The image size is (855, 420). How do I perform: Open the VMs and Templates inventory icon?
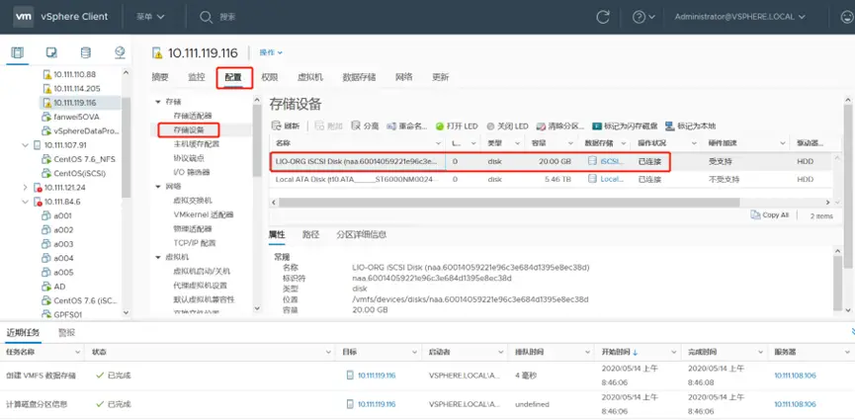51,52
